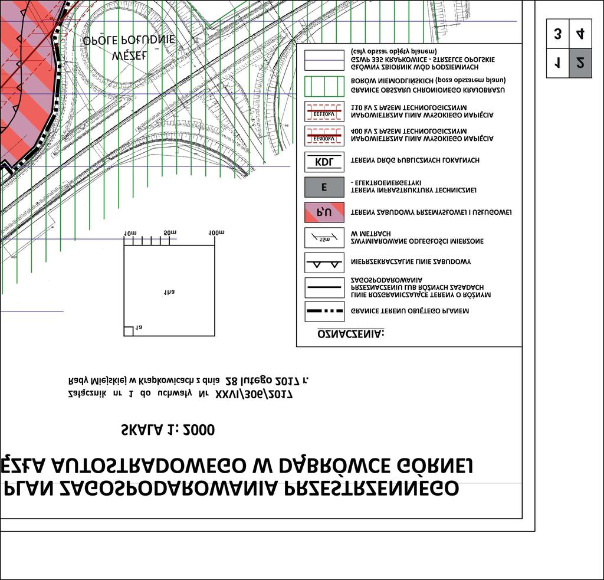
Task: Click the 10m scale bar label
Action: [130, 234]
